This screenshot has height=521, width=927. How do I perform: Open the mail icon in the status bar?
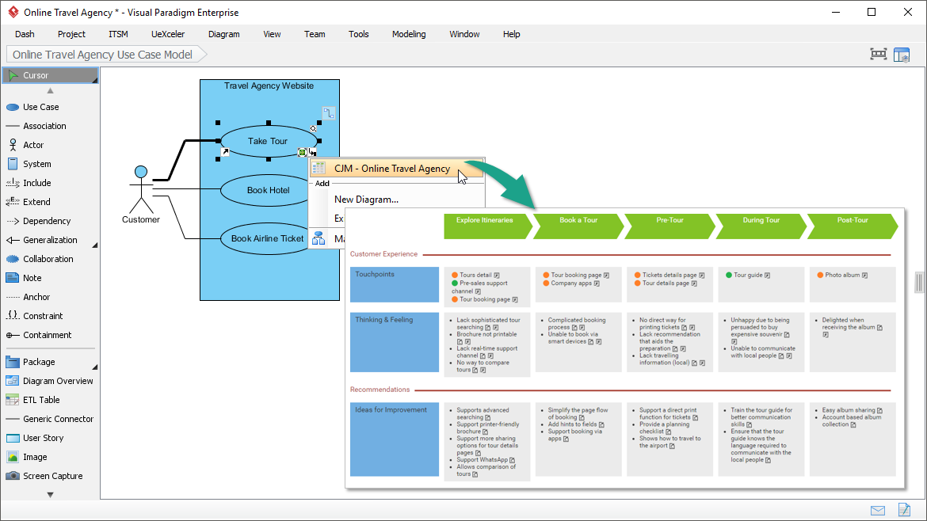tap(878, 511)
